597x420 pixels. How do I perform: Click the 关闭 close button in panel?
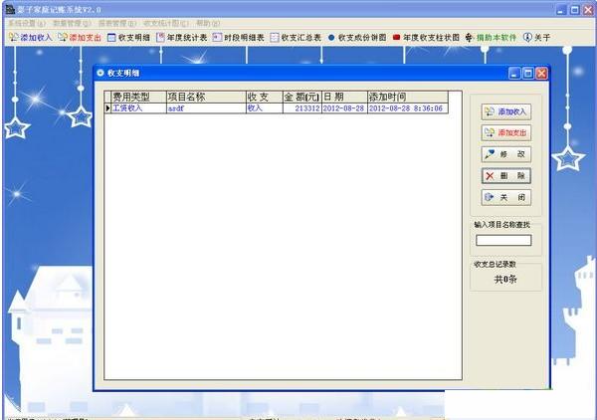point(506,197)
